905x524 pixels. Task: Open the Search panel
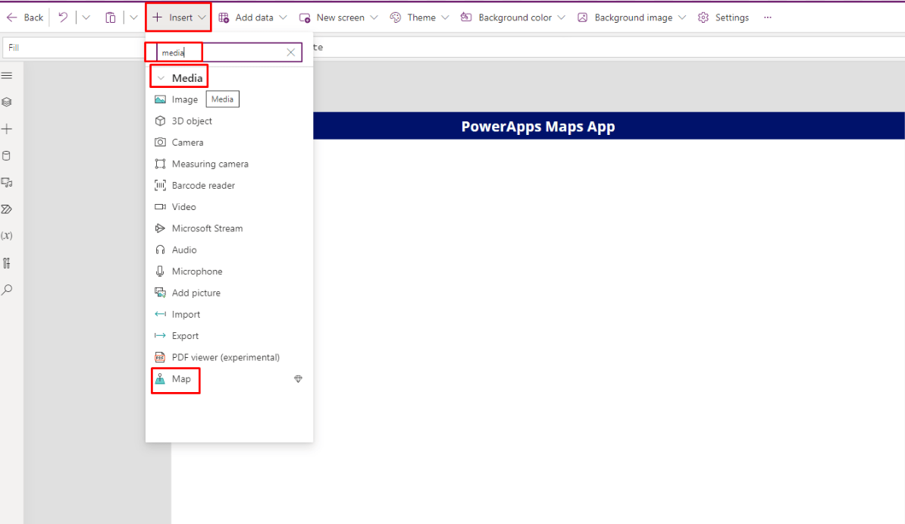coord(7,290)
